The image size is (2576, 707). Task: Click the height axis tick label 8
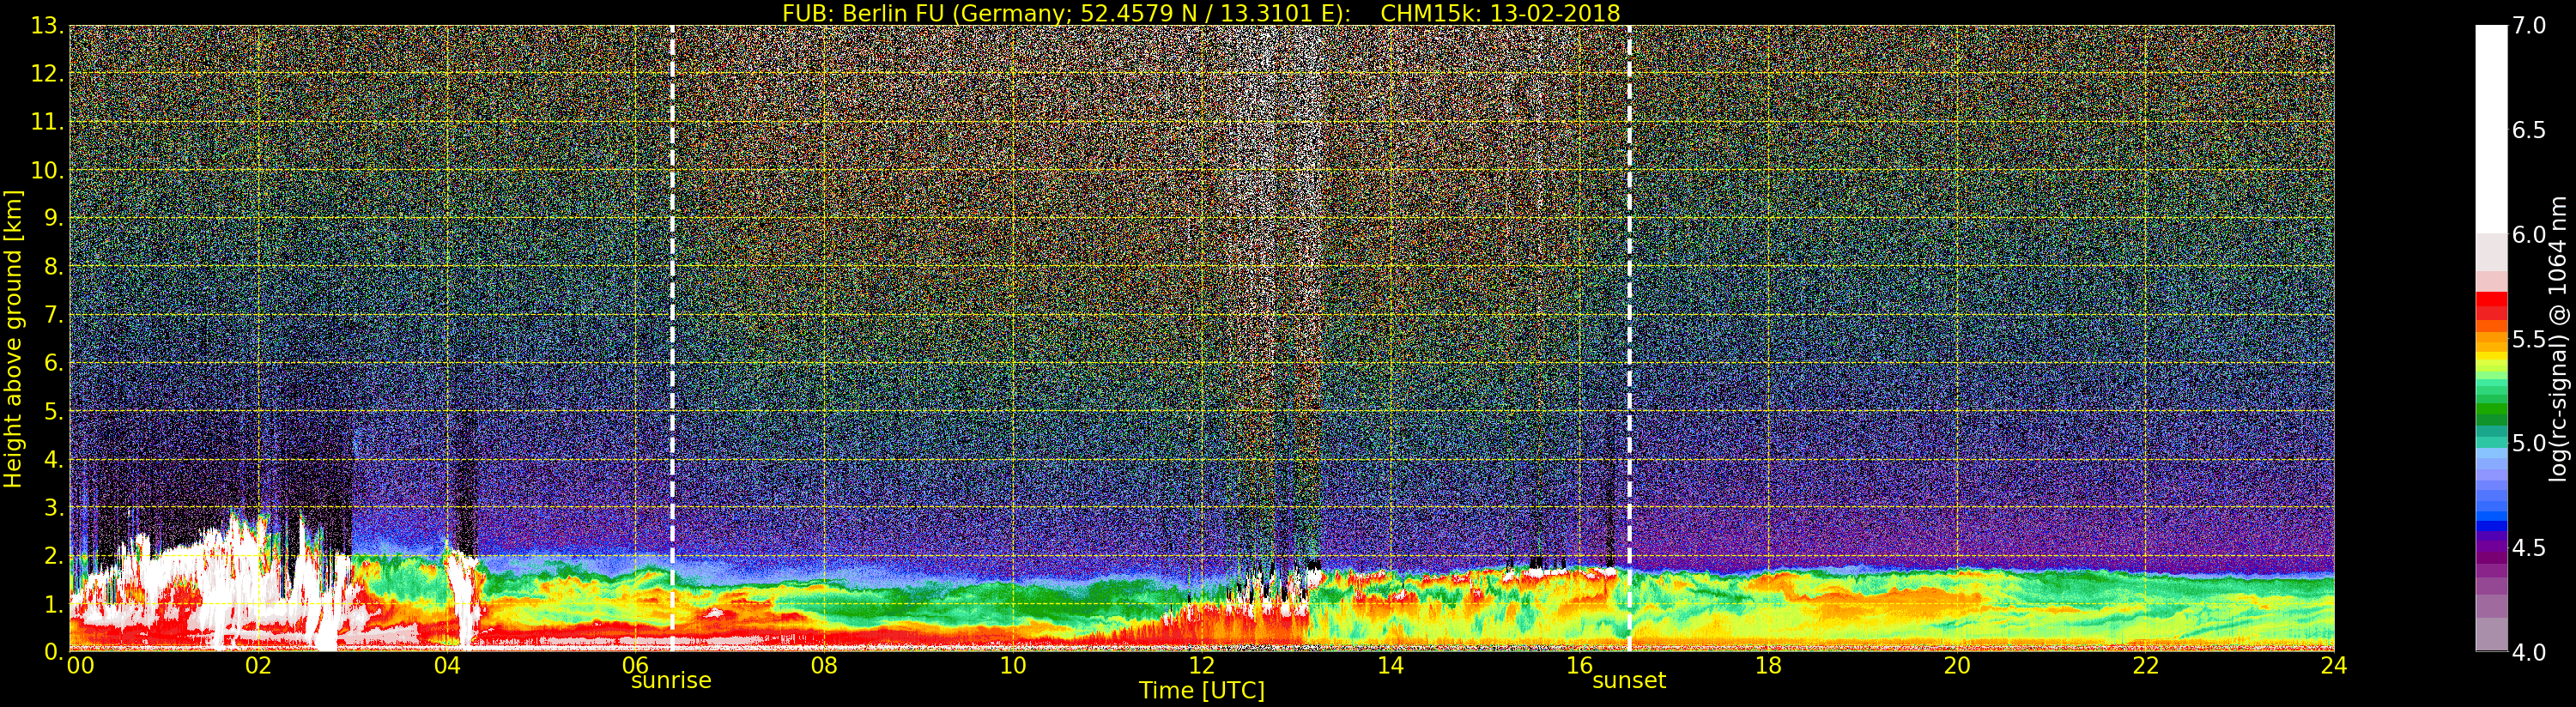tap(53, 267)
